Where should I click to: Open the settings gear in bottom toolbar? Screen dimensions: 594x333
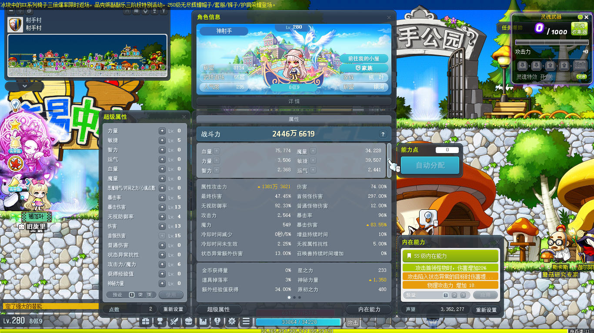point(232,321)
